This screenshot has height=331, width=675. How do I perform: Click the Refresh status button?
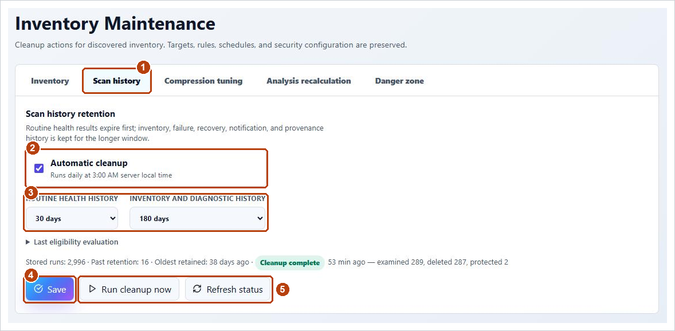tap(227, 289)
